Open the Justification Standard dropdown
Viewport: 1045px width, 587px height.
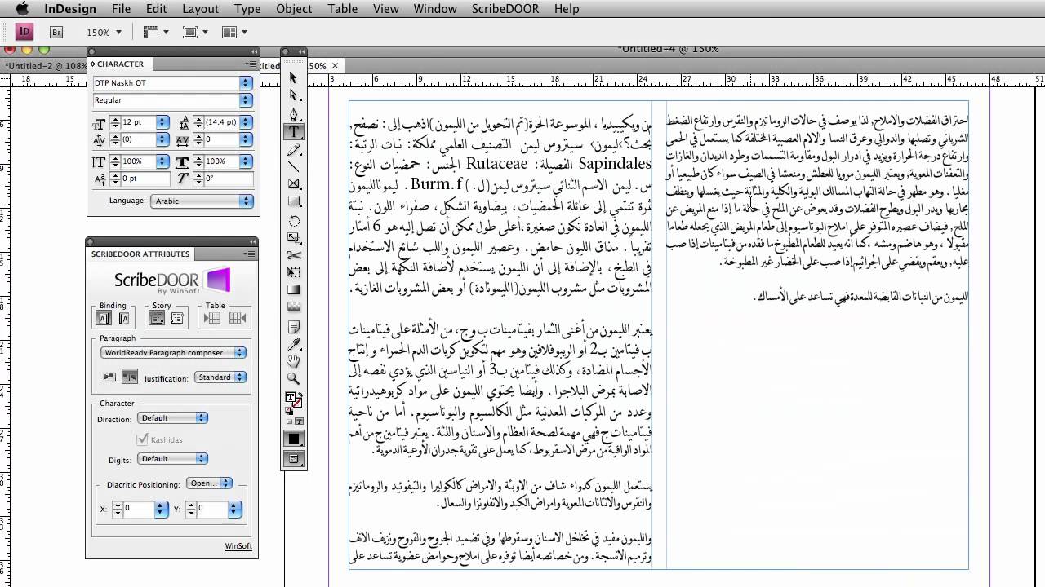pyautogui.click(x=220, y=377)
